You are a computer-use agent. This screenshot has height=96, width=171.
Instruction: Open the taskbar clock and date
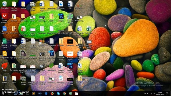pyautogui.click(x=160, y=94)
